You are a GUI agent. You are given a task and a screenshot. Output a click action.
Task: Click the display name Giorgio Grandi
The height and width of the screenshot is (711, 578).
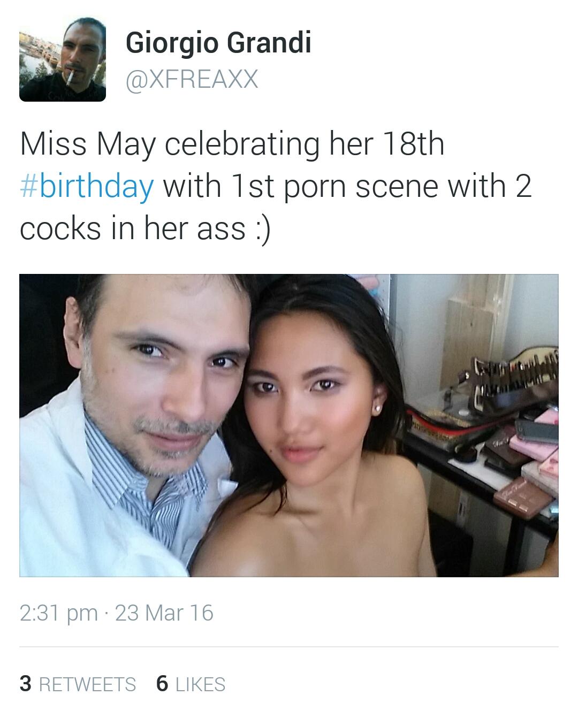[218, 43]
